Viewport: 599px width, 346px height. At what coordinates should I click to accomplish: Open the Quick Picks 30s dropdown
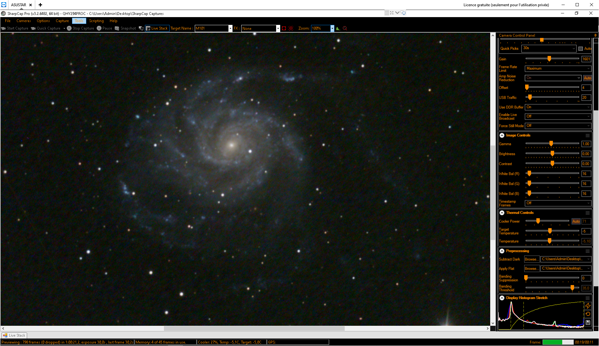549,48
